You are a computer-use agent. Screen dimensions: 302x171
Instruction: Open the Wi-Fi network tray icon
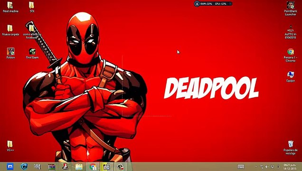[x=262, y=167]
